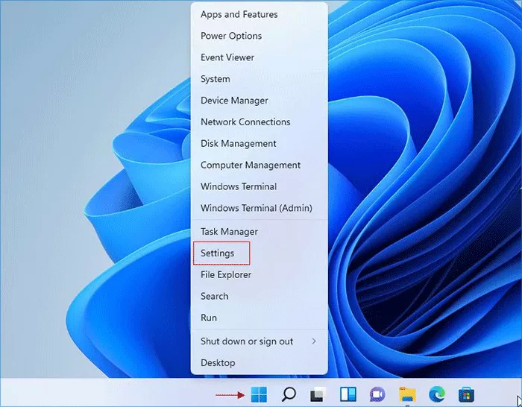522x407 pixels.
Task: Select Settings in the context menu
Action: [218, 253]
